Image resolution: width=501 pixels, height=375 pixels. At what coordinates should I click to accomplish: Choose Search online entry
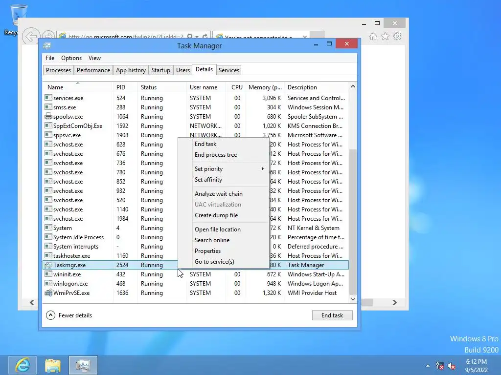click(223, 240)
